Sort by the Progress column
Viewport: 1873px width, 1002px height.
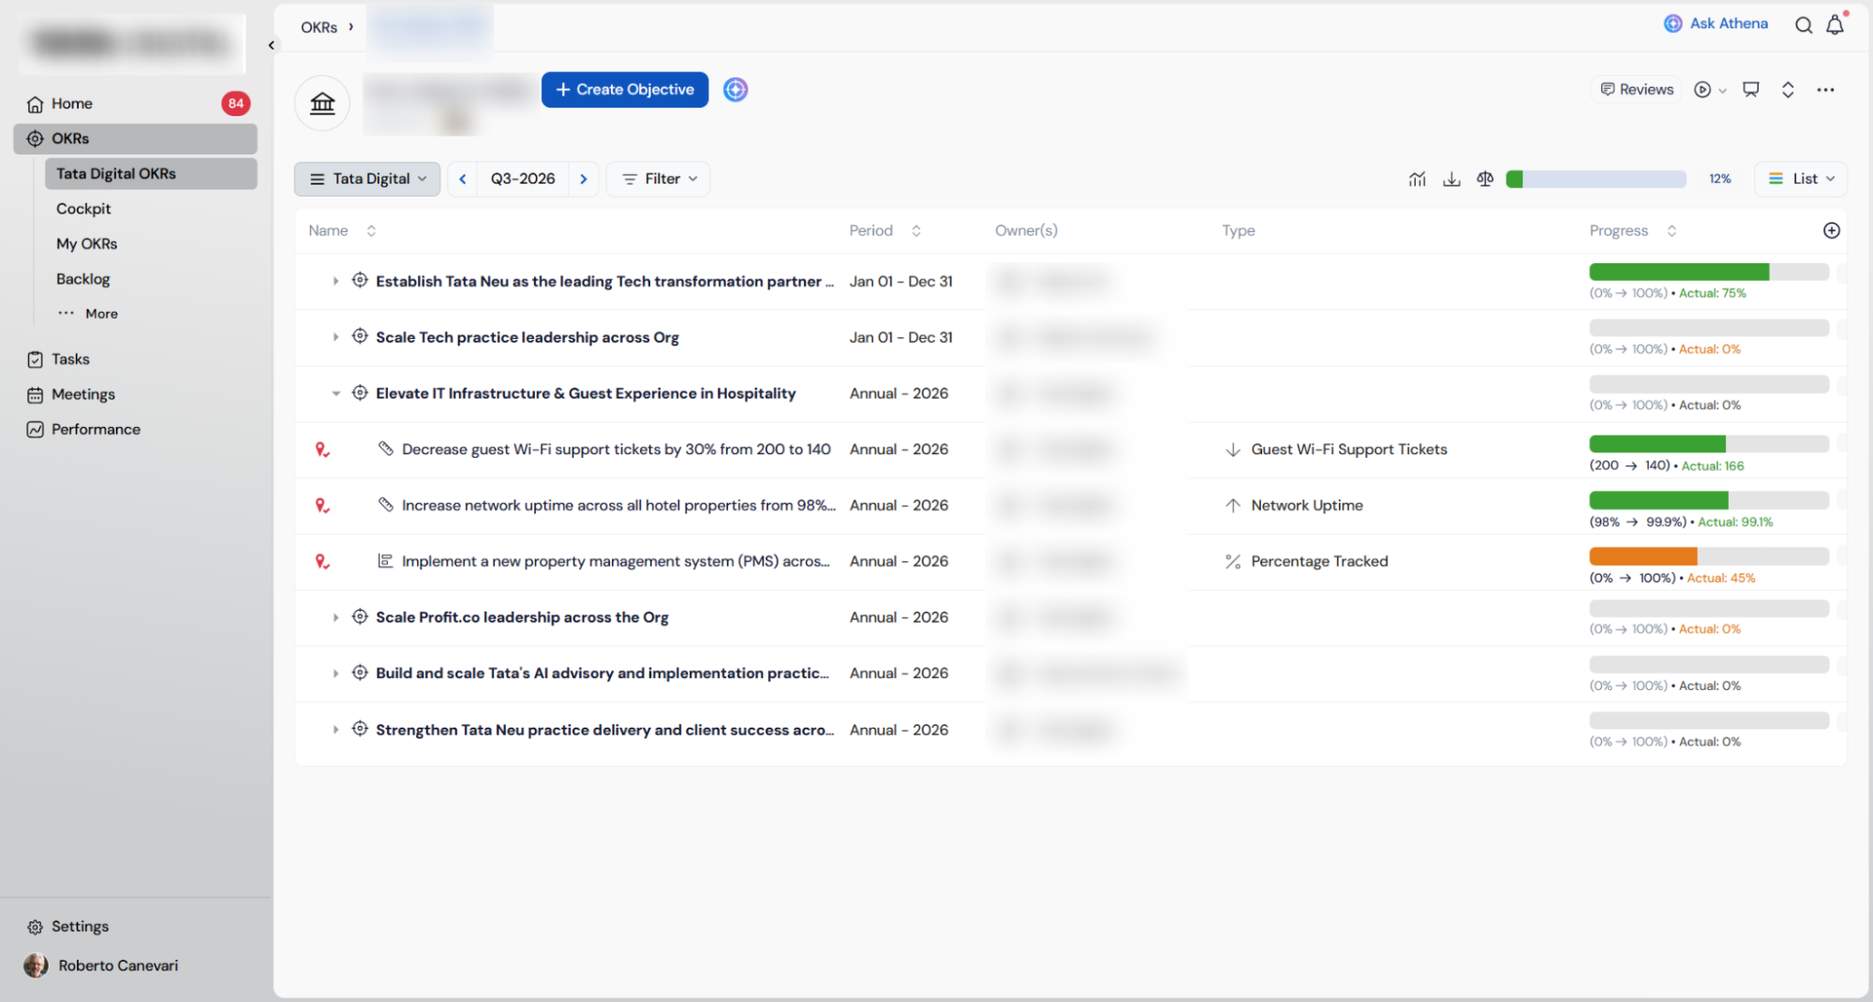(1672, 230)
